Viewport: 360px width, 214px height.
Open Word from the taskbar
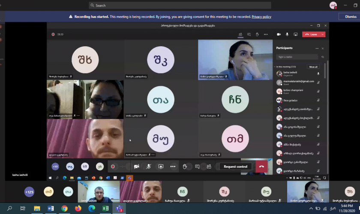click(51, 208)
